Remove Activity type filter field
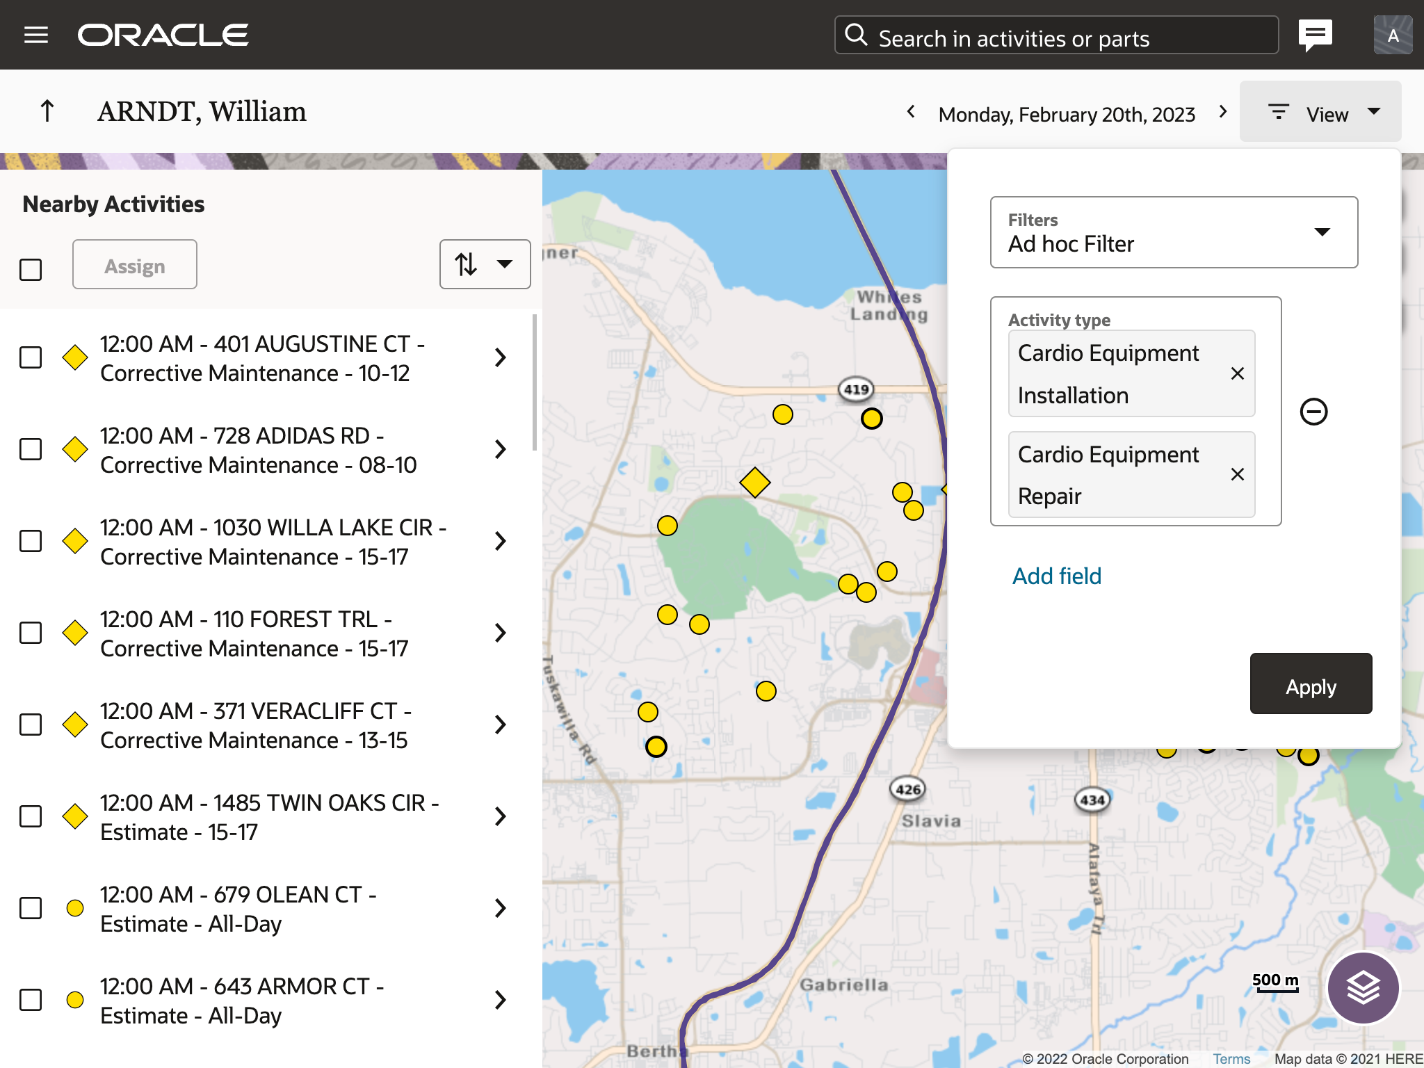 pyautogui.click(x=1313, y=412)
